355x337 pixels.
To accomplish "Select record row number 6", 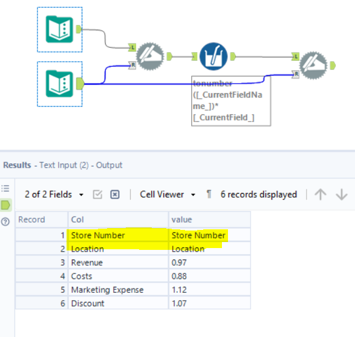I will 42,303.
